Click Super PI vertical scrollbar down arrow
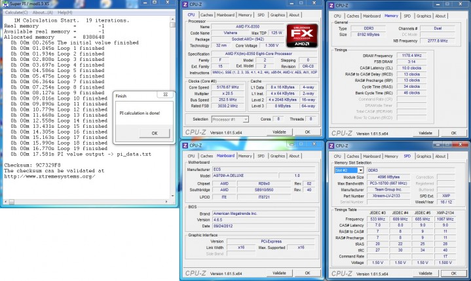The height and width of the screenshot is (281, 471). point(172,196)
